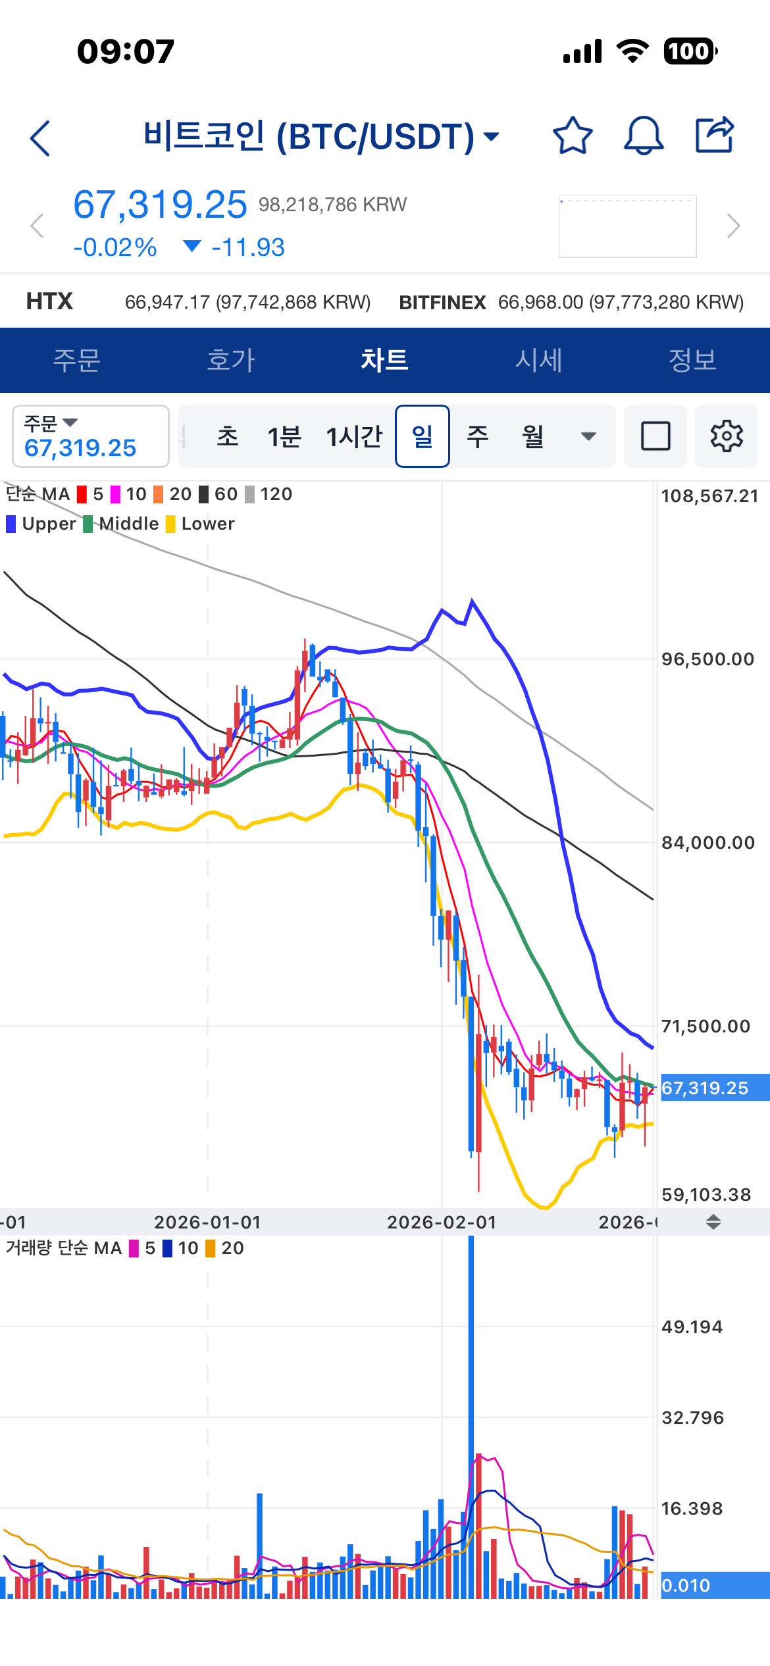Open the 시세 tab

point(539,361)
